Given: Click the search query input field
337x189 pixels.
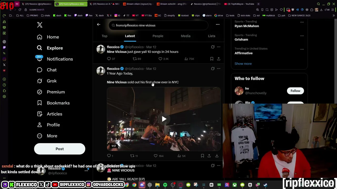Looking at the screenshot, I should pyautogui.click(x=158, y=25).
